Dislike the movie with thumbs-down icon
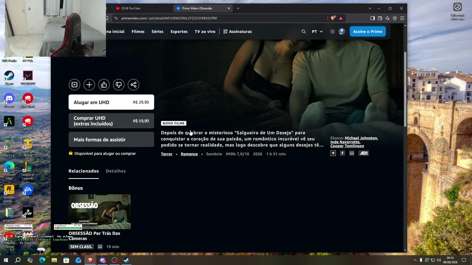The width and height of the screenshot is (472, 265). tap(119, 85)
